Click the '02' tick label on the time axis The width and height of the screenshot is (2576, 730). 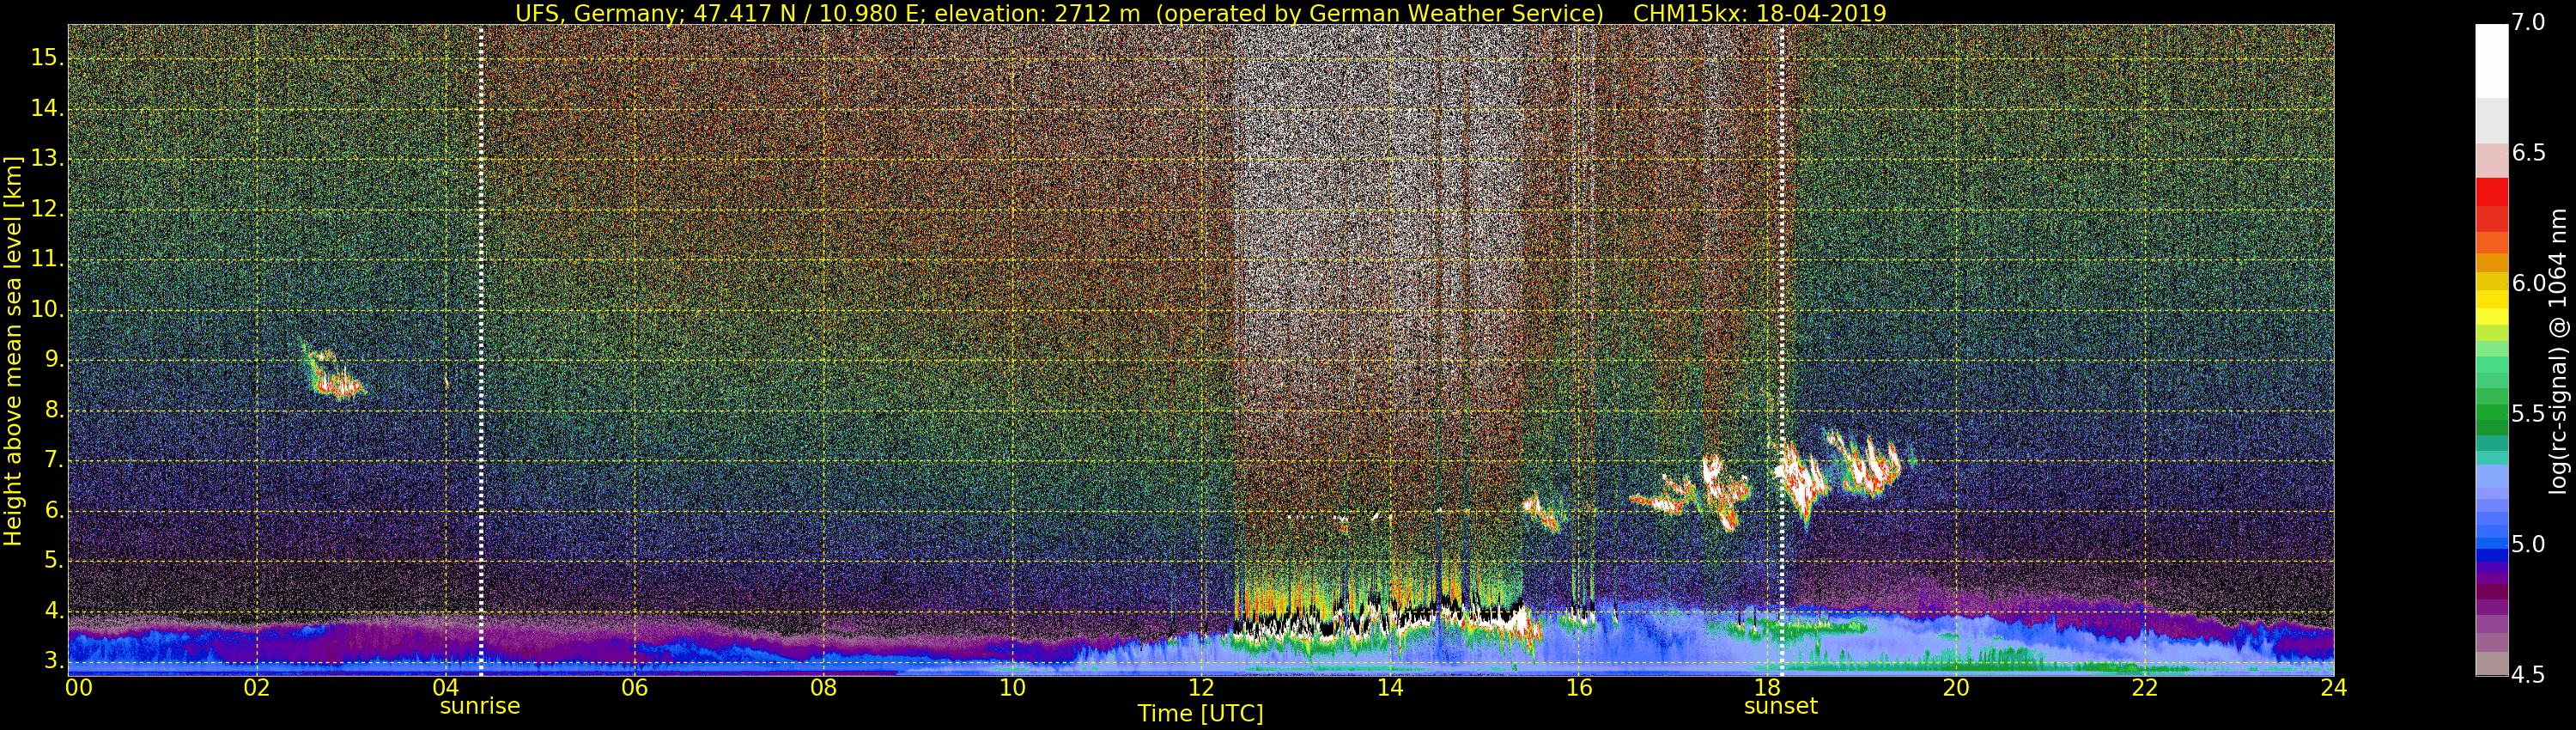(257, 687)
